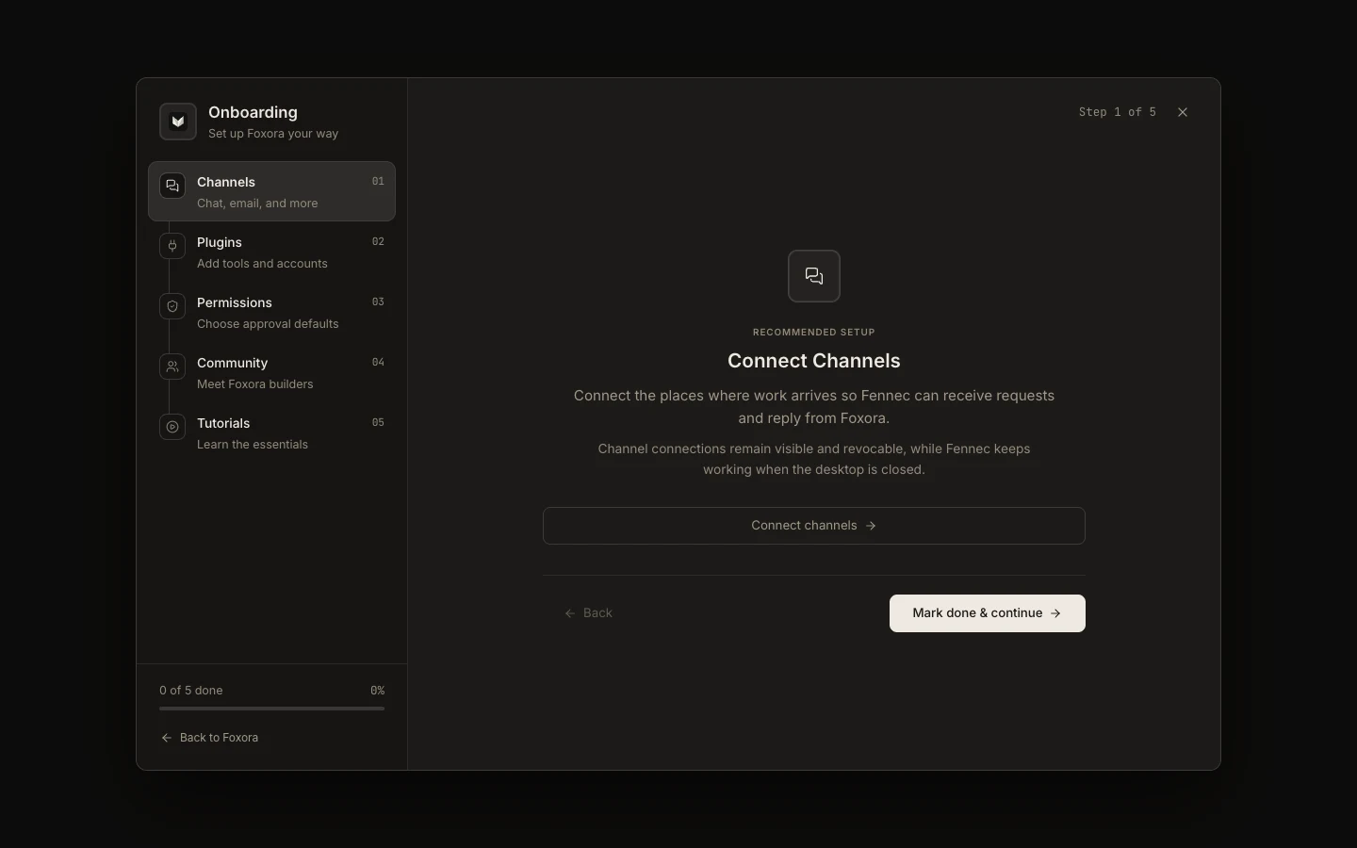This screenshot has width=1357, height=848.
Task: Click the onboarding progress bar
Action: click(271, 709)
